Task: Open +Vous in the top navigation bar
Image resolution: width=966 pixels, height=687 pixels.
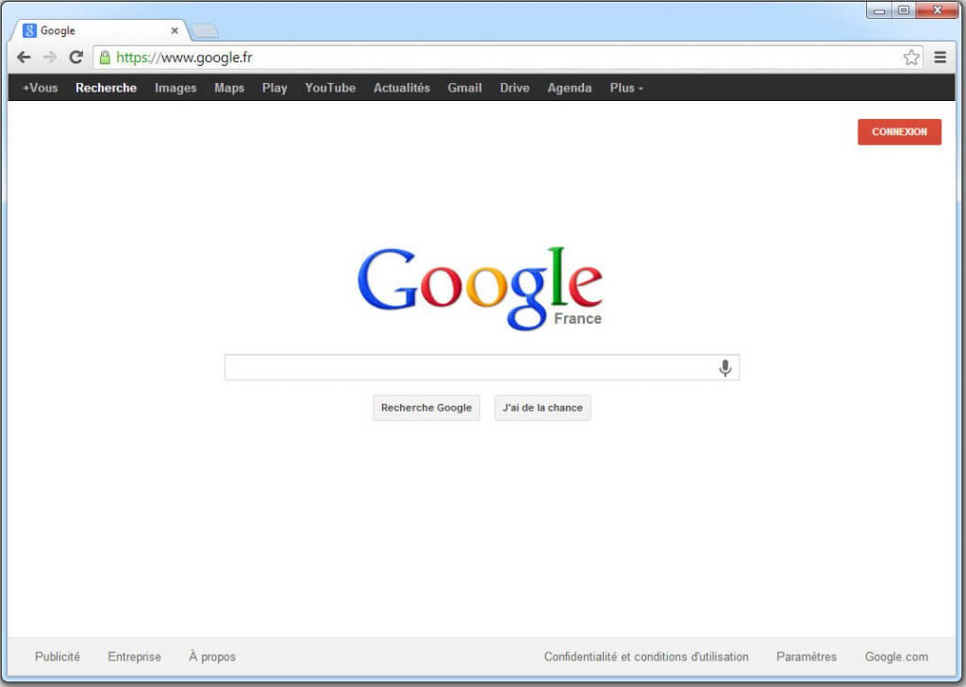Action: click(40, 88)
